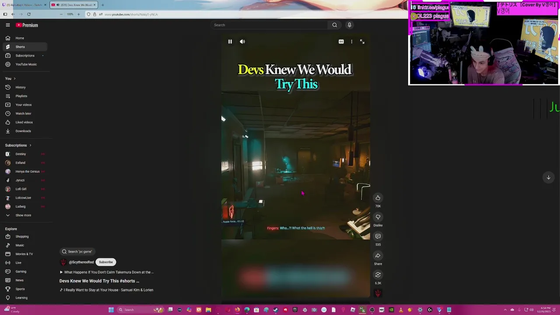Viewport: 560px width, 315px height.
Task: Open Destiny channel subscription
Action: pos(26,154)
